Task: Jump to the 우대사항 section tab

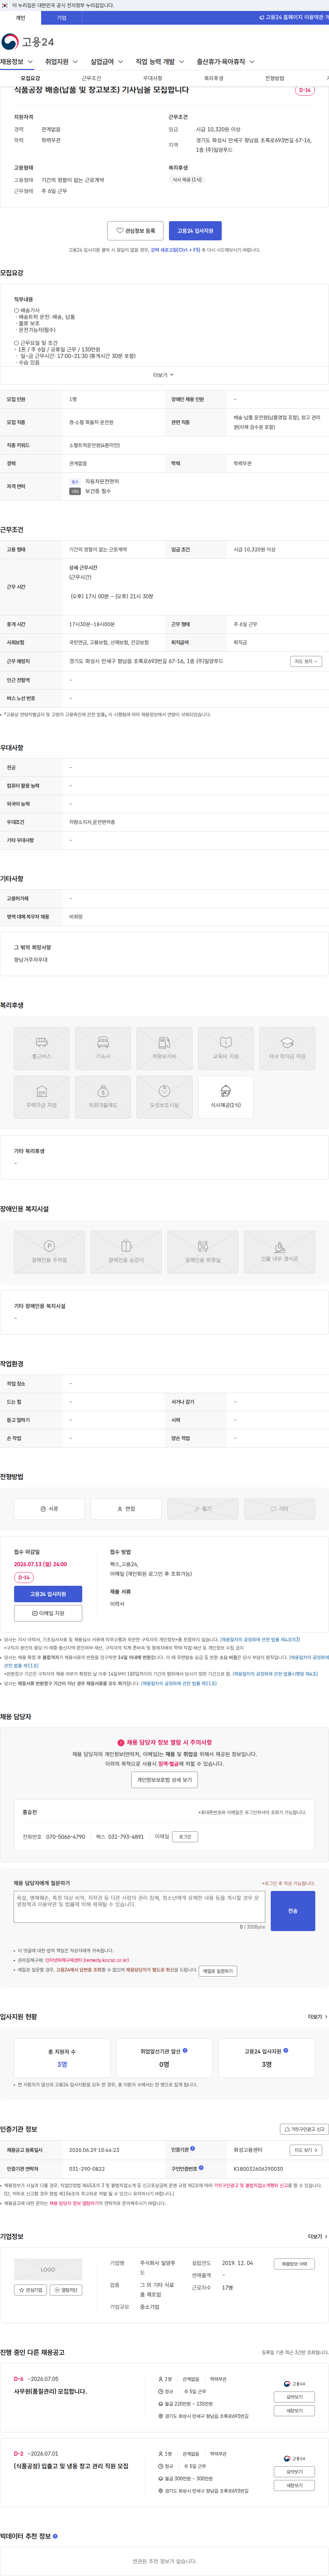Action: pyautogui.click(x=153, y=78)
